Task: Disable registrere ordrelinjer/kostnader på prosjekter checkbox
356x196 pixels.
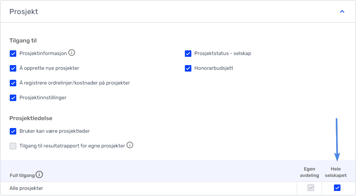Action: pos(13,83)
